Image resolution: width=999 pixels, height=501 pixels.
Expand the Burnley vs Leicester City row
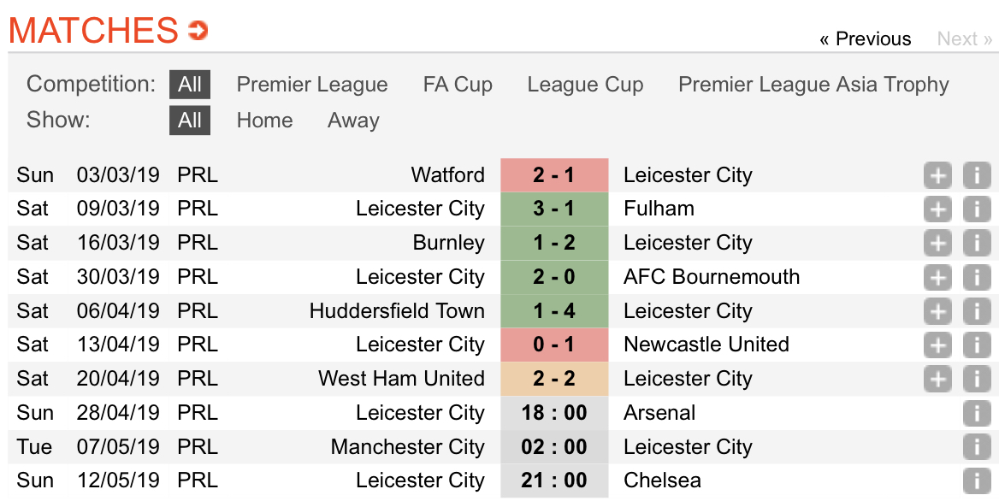point(937,243)
